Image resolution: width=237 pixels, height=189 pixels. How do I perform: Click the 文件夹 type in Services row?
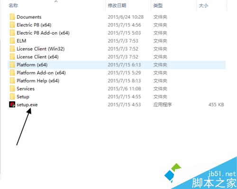point(160,89)
